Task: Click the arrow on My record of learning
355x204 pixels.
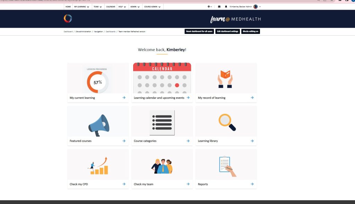Action: [252, 98]
